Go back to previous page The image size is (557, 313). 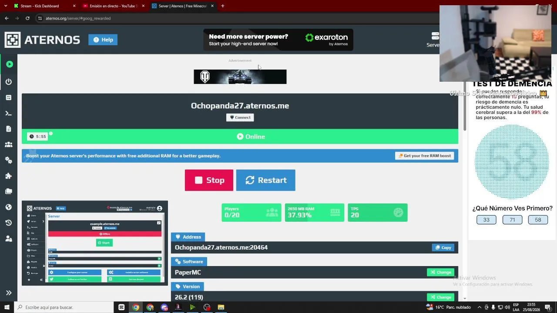coord(7,18)
